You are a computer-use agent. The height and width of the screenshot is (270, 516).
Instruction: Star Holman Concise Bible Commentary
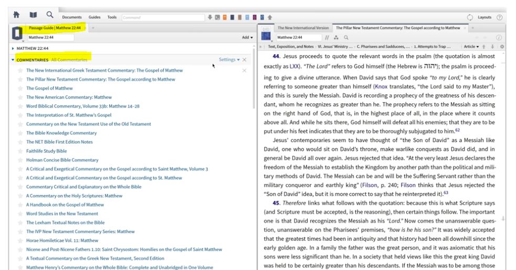[x=20, y=160]
